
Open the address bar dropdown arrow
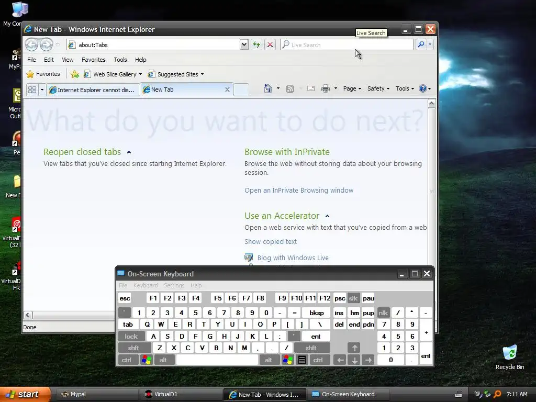pos(244,44)
